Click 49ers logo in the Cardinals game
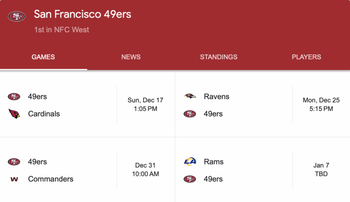The image size is (350, 202). [14, 97]
